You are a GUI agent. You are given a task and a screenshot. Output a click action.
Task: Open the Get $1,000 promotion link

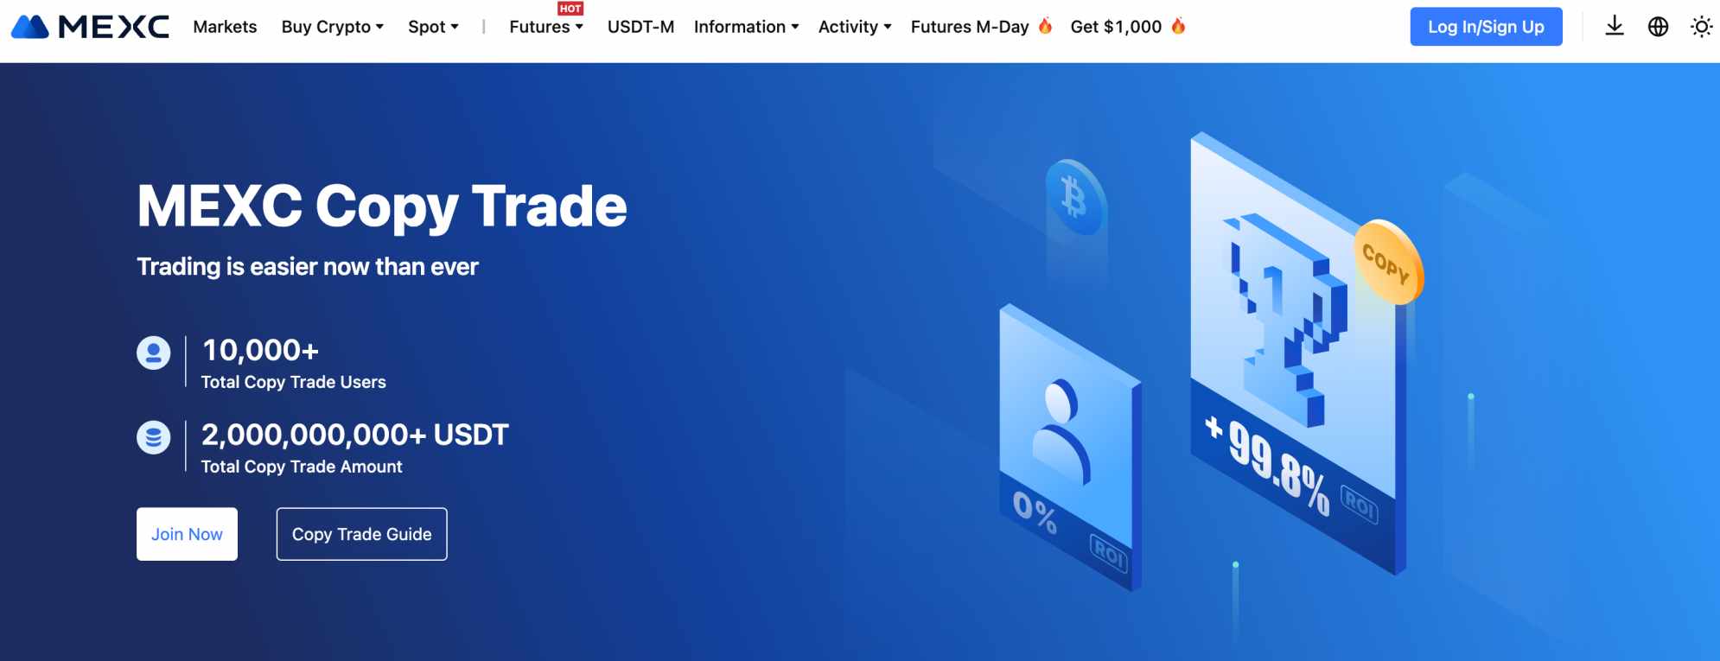1116,27
